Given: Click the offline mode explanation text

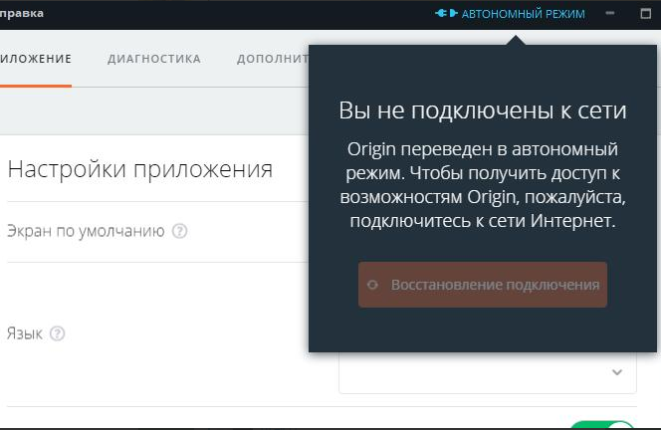Looking at the screenshot, I should click(x=483, y=185).
